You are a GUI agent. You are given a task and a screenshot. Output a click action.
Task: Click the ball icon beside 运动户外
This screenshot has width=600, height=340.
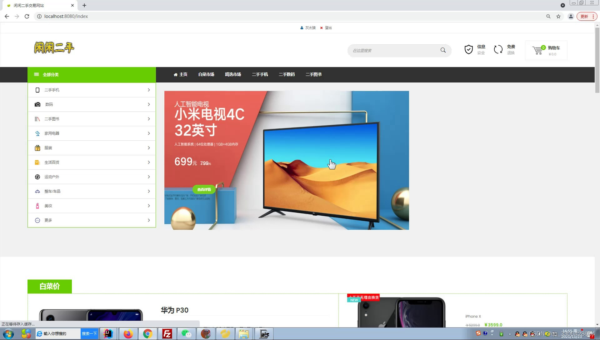pyautogui.click(x=37, y=177)
